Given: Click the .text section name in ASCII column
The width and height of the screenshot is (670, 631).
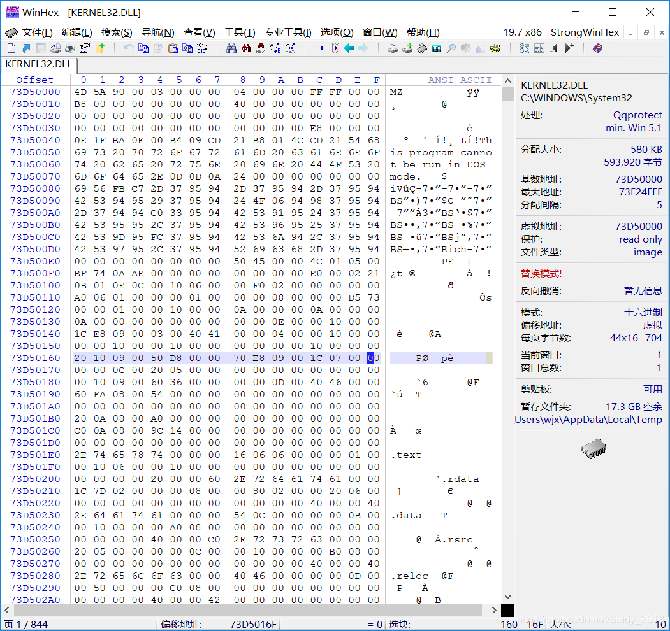Looking at the screenshot, I should pos(406,455).
